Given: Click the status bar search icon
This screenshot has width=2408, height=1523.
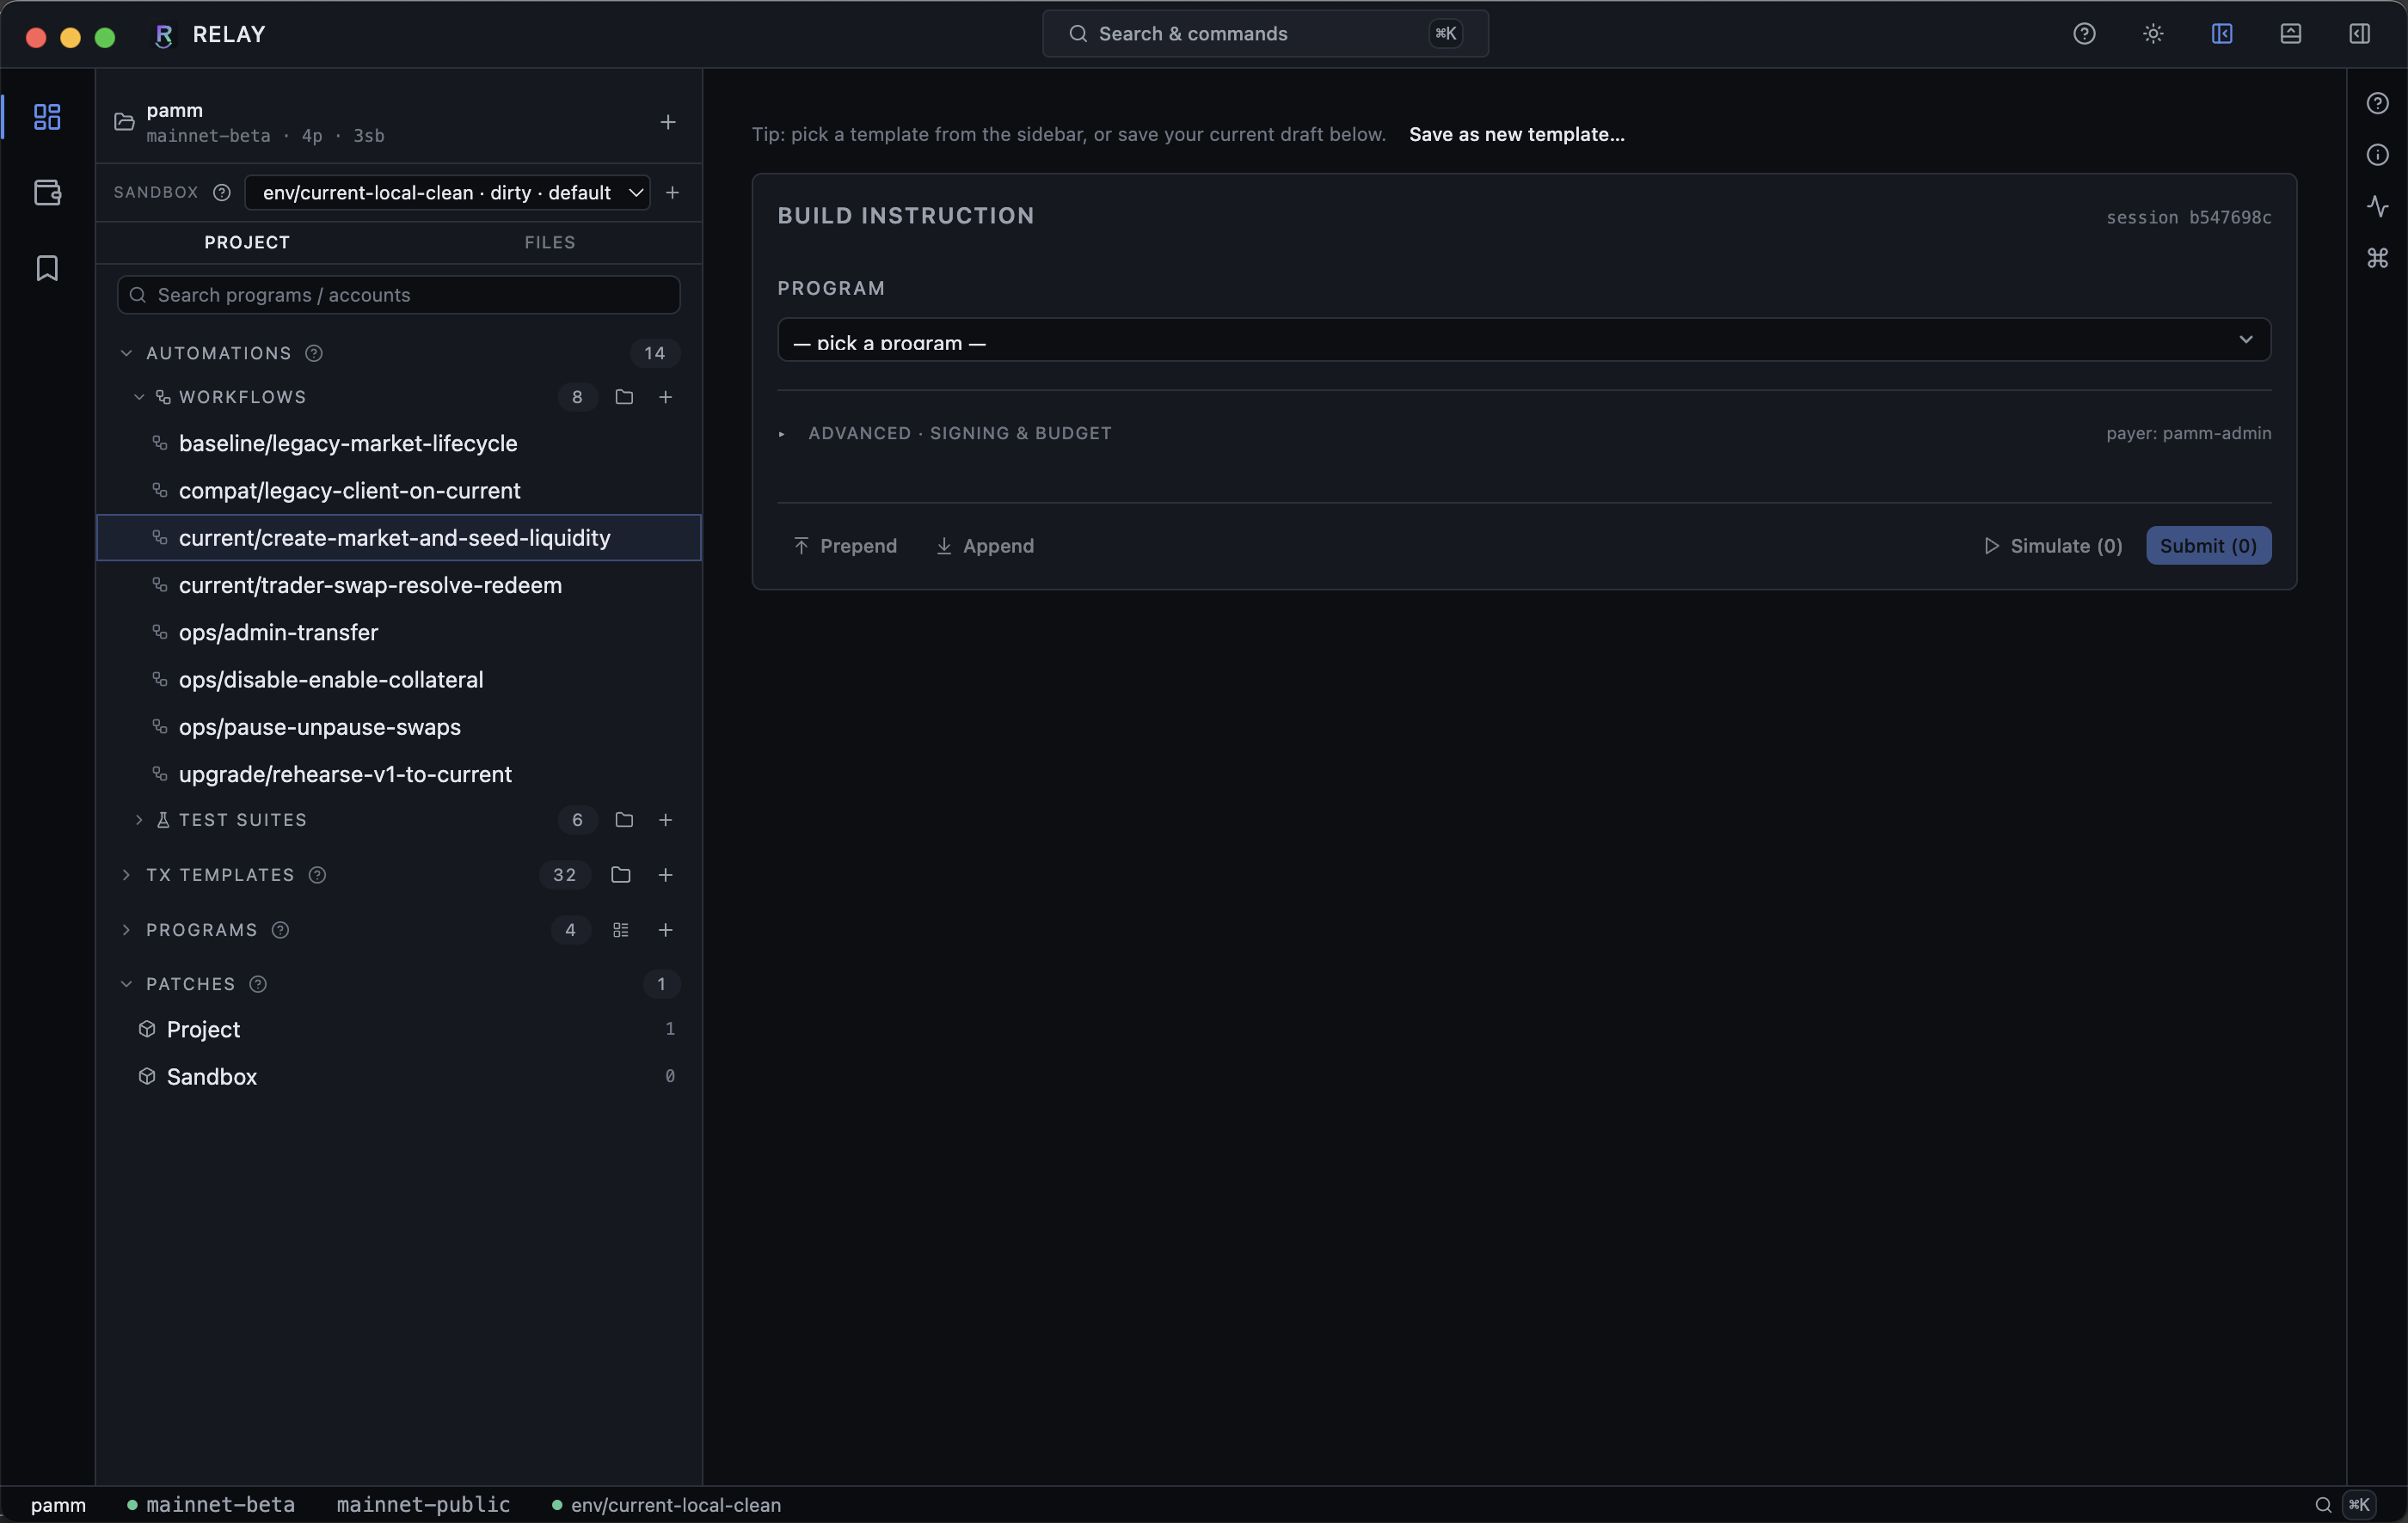Looking at the screenshot, I should point(2323,1505).
